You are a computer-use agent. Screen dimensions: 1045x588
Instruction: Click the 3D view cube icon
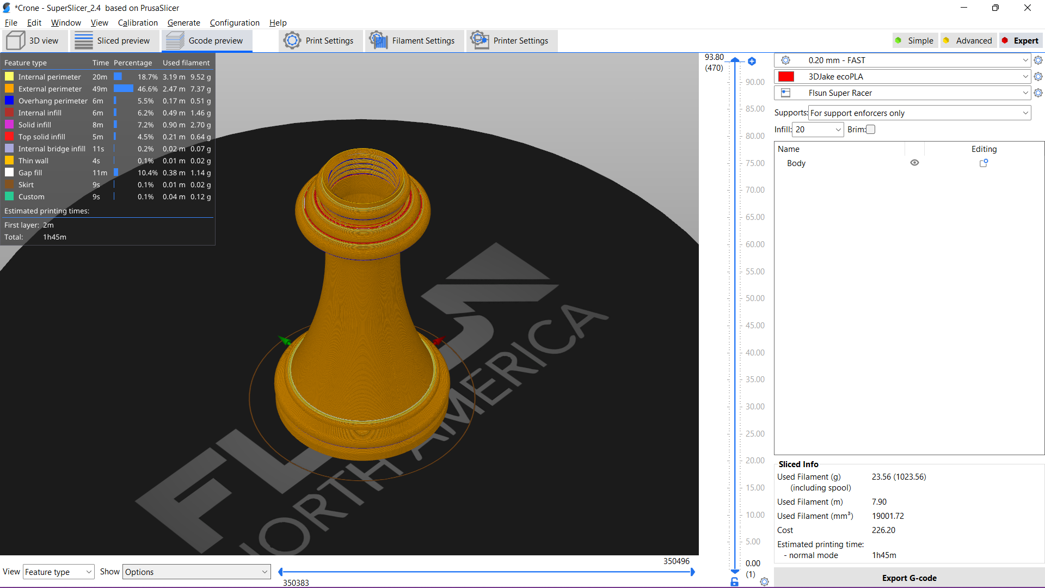point(16,41)
